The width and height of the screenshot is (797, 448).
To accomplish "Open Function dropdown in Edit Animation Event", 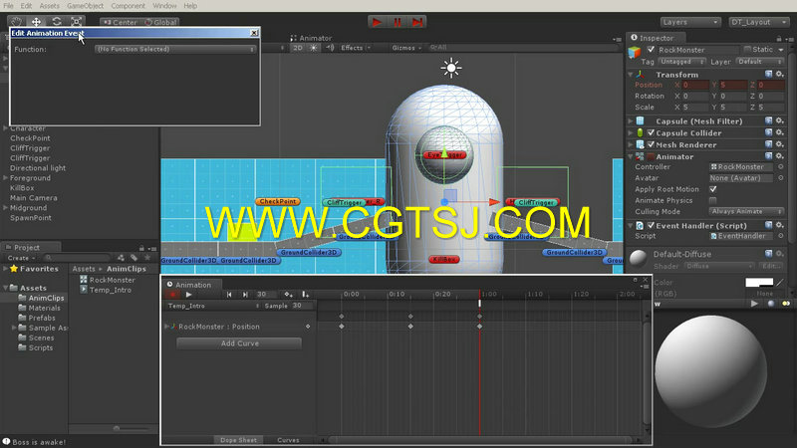I will click(175, 49).
